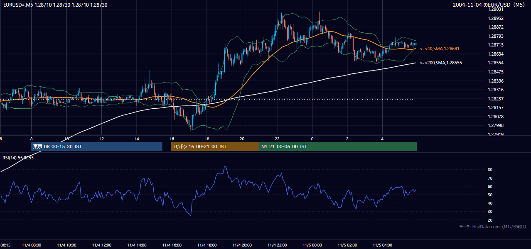
Task: Click RSI scale level 60
Action: [490, 187]
